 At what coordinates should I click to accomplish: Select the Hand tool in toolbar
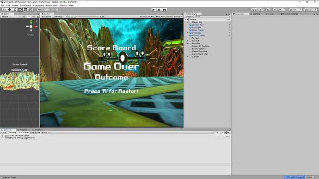[4, 10]
